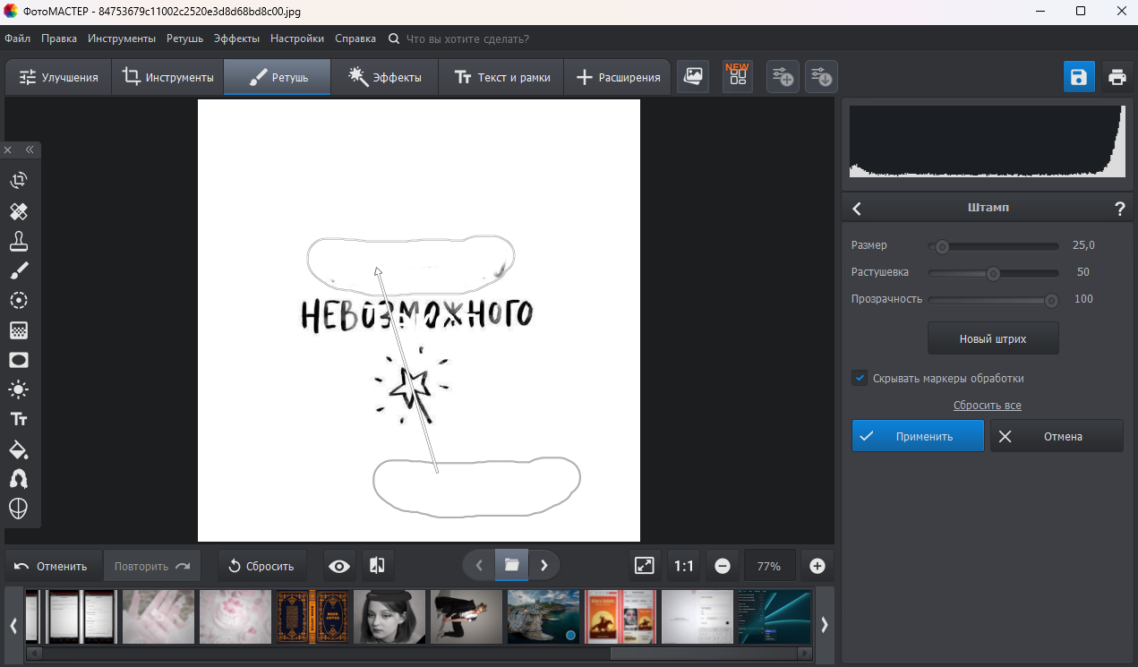Click the Сбросить все link
This screenshot has height=667, width=1138.
click(x=988, y=406)
